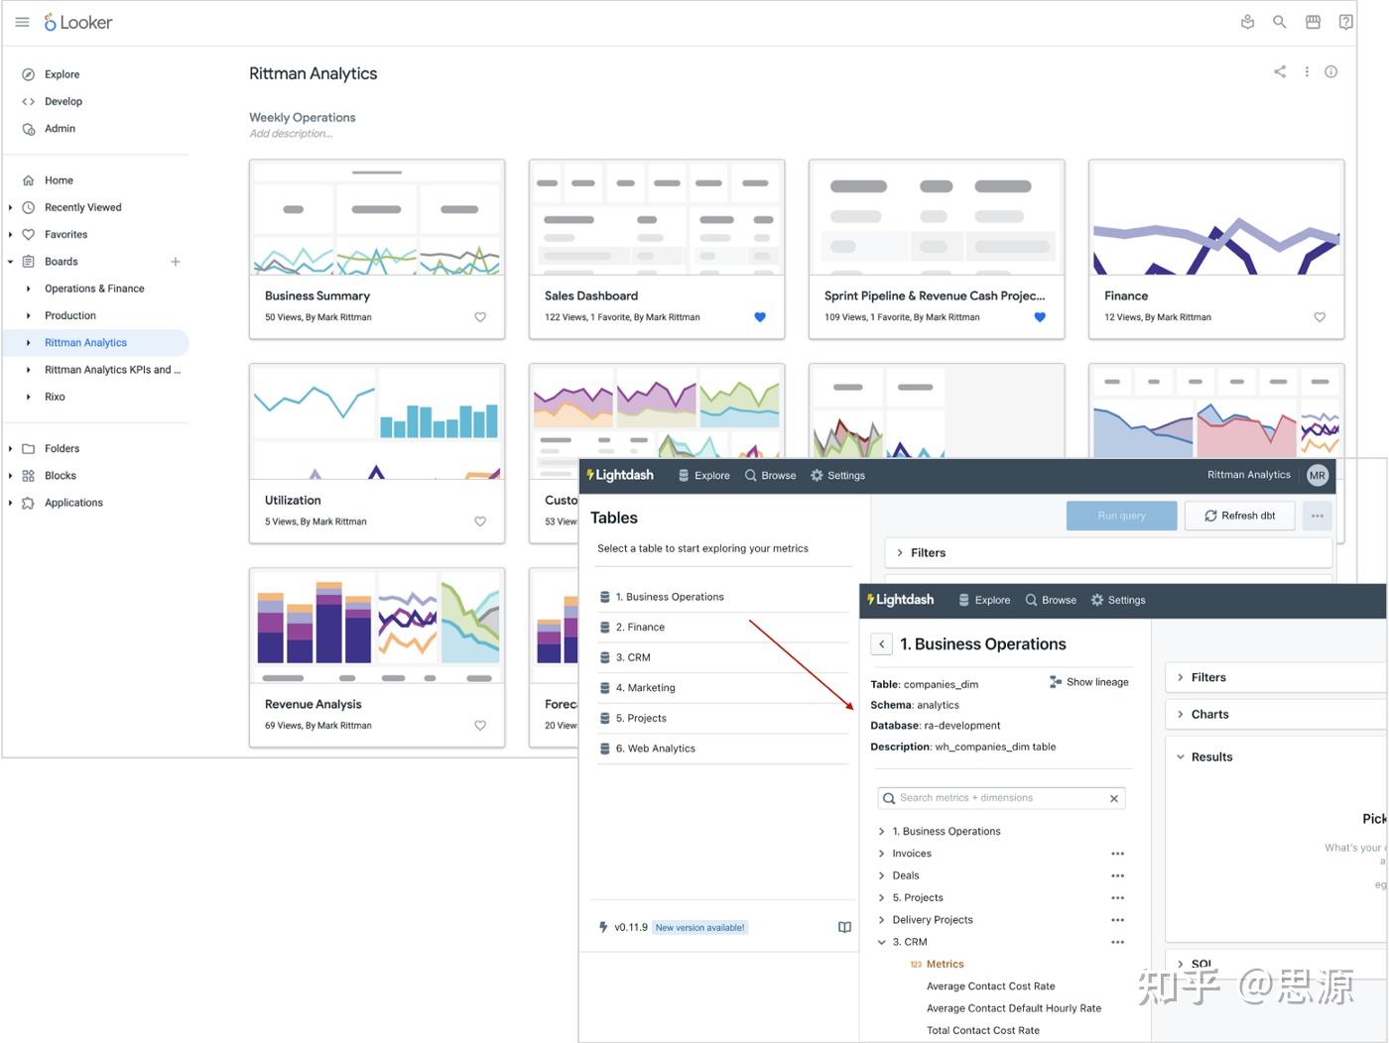Viewport: 1389px width, 1043px height.
Task: Toggle favorite heart on Finance dashboard
Action: point(1320,317)
